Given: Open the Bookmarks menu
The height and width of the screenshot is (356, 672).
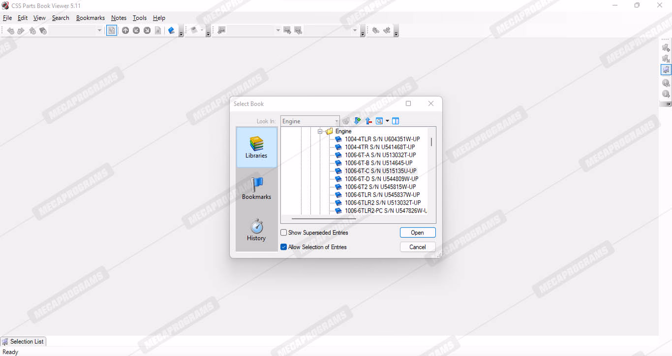Looking at the screenshot, I should [90, 18].
